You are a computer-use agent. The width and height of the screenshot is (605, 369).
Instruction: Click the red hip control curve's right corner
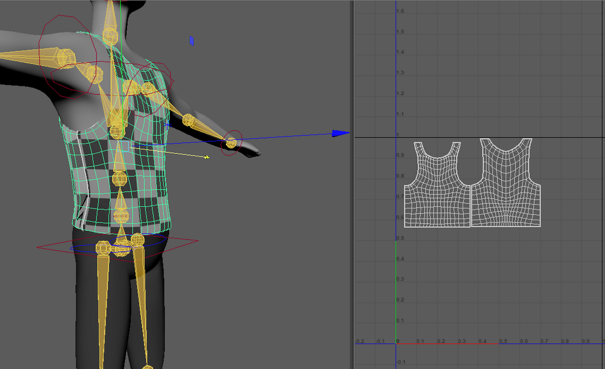click(x=196, y=241)
